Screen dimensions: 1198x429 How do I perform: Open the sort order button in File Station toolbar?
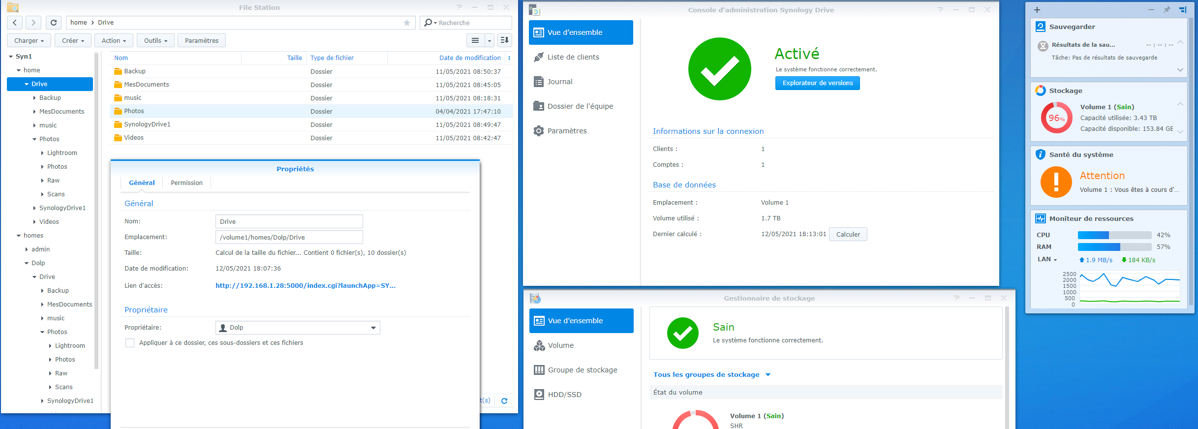tap(505, 40)
